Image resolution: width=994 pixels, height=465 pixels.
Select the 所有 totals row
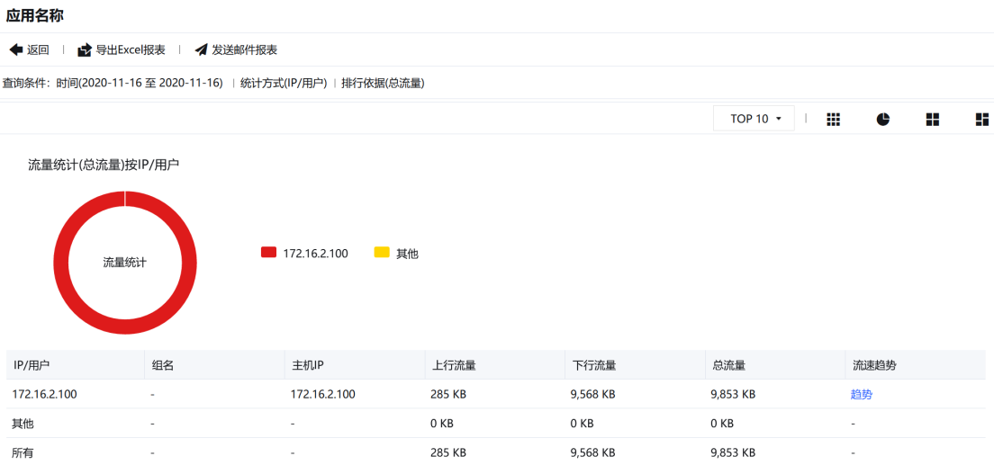23,452
